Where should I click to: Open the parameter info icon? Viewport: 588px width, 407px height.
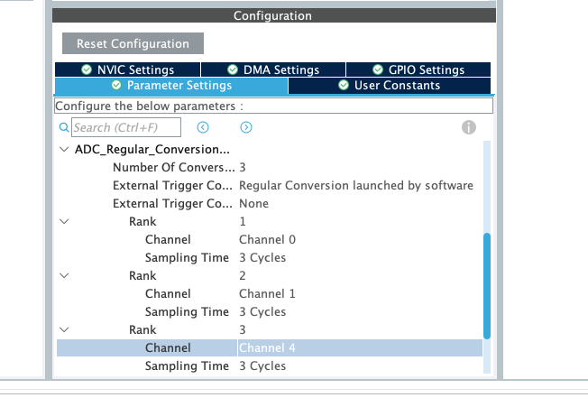469,128
